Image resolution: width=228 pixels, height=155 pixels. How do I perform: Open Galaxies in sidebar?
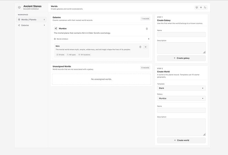(31, 25)
